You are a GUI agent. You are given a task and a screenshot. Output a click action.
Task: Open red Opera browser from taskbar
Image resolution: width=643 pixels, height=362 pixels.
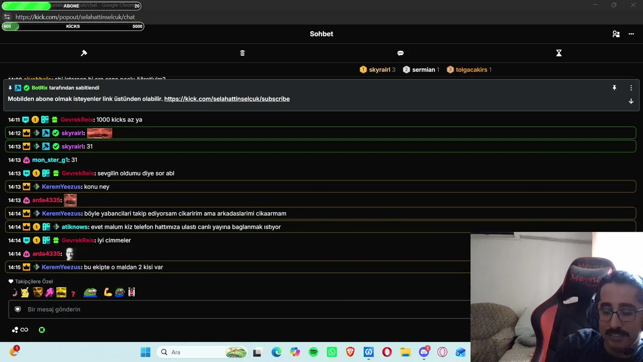pos(387,352)
